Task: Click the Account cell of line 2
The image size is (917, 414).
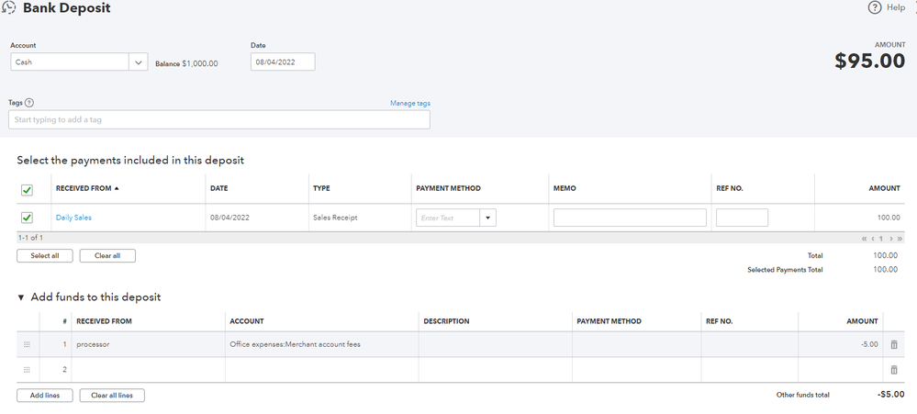Action: [x=322, y=370]
